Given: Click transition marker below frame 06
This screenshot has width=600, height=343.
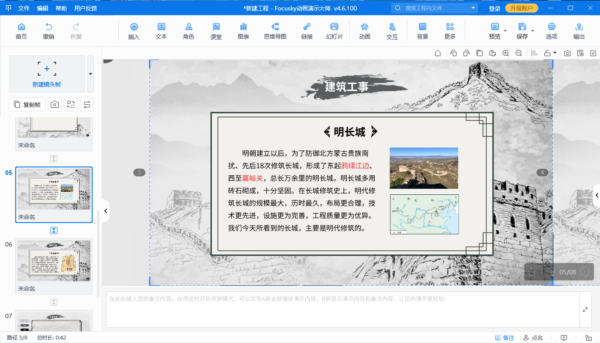Looking at the screenshot, I should tap(54, 302).
